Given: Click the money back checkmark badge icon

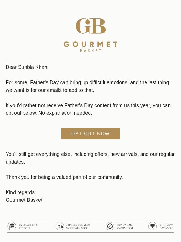Looking at the screenshot, I should [110, 226].
